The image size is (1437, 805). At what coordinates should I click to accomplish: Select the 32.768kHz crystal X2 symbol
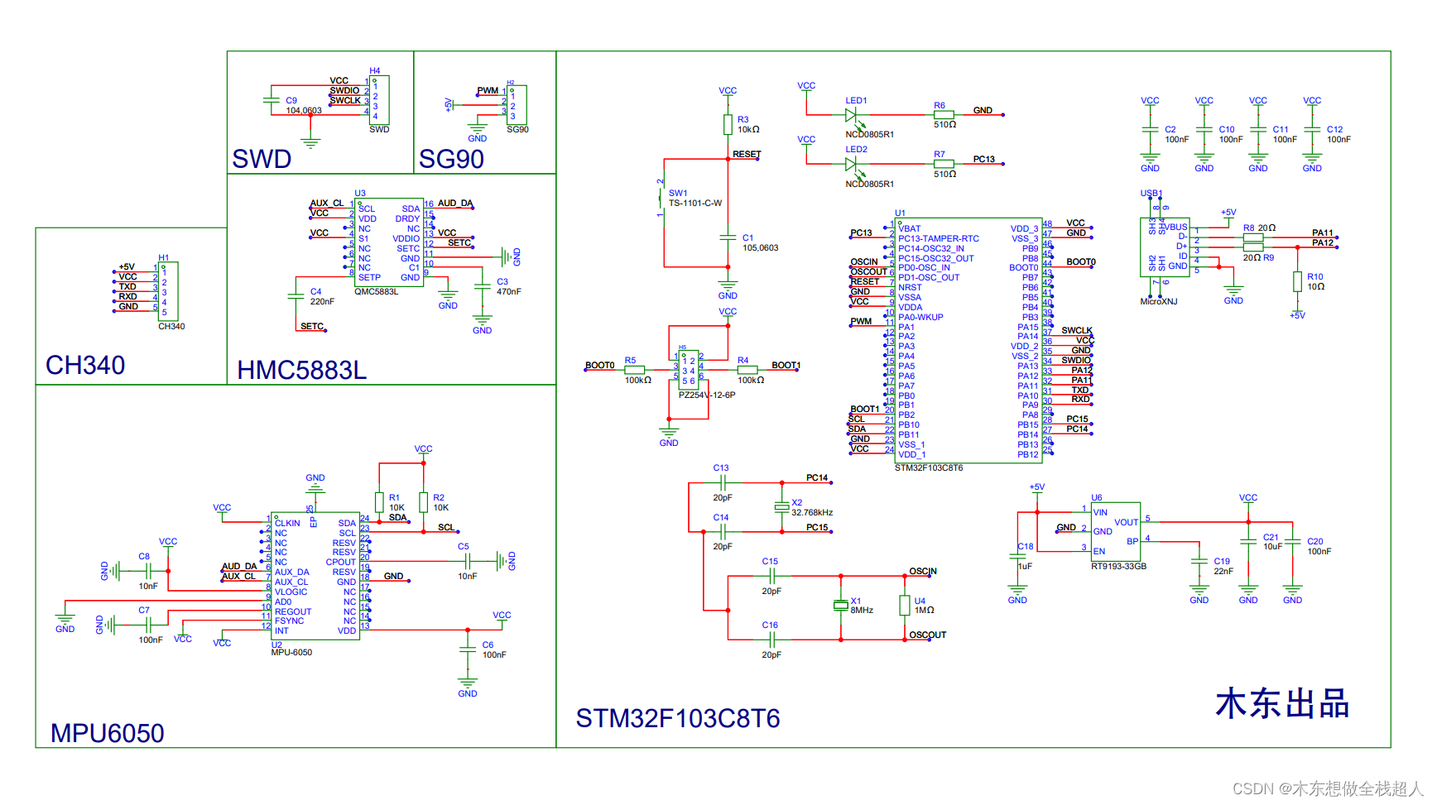pos(781,506)
